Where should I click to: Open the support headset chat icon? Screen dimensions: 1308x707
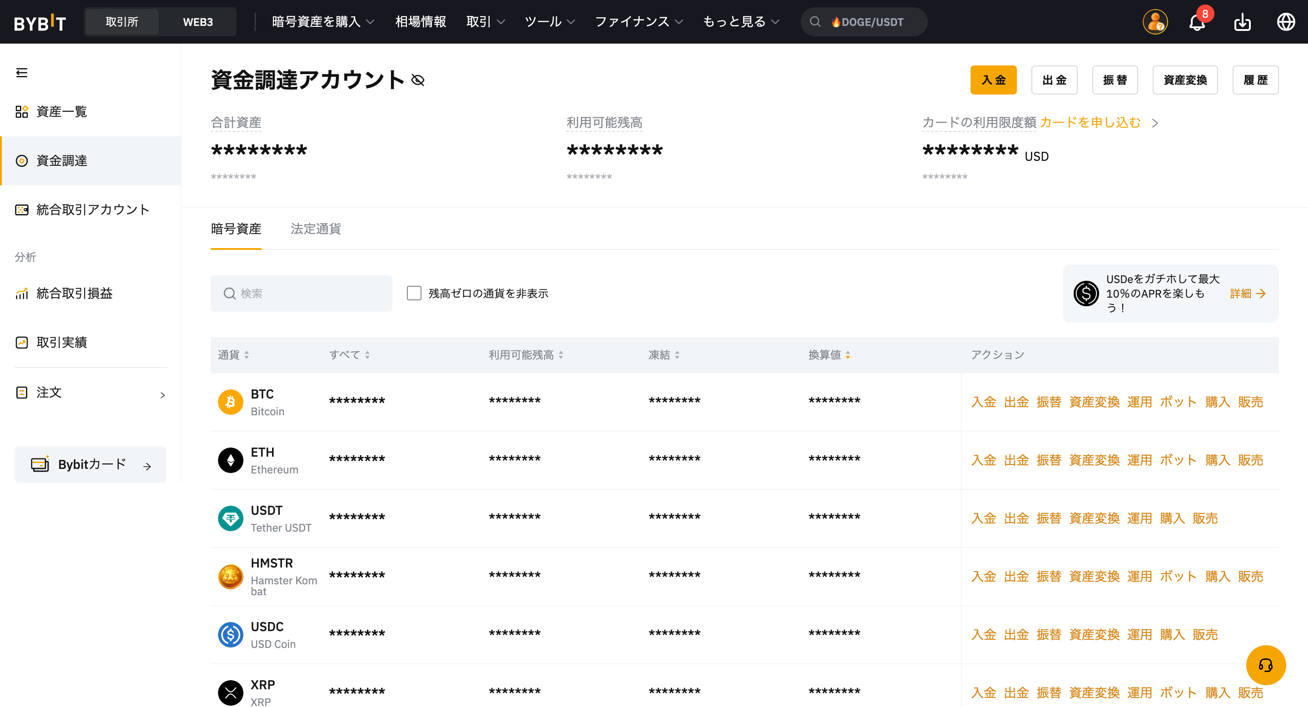click(1266, 665)
